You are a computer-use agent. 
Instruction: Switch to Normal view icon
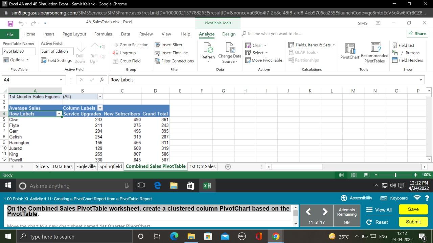coord(341,175)
